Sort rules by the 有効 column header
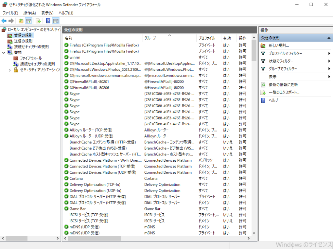Viewport: 333px width, 249px height. 229,38
